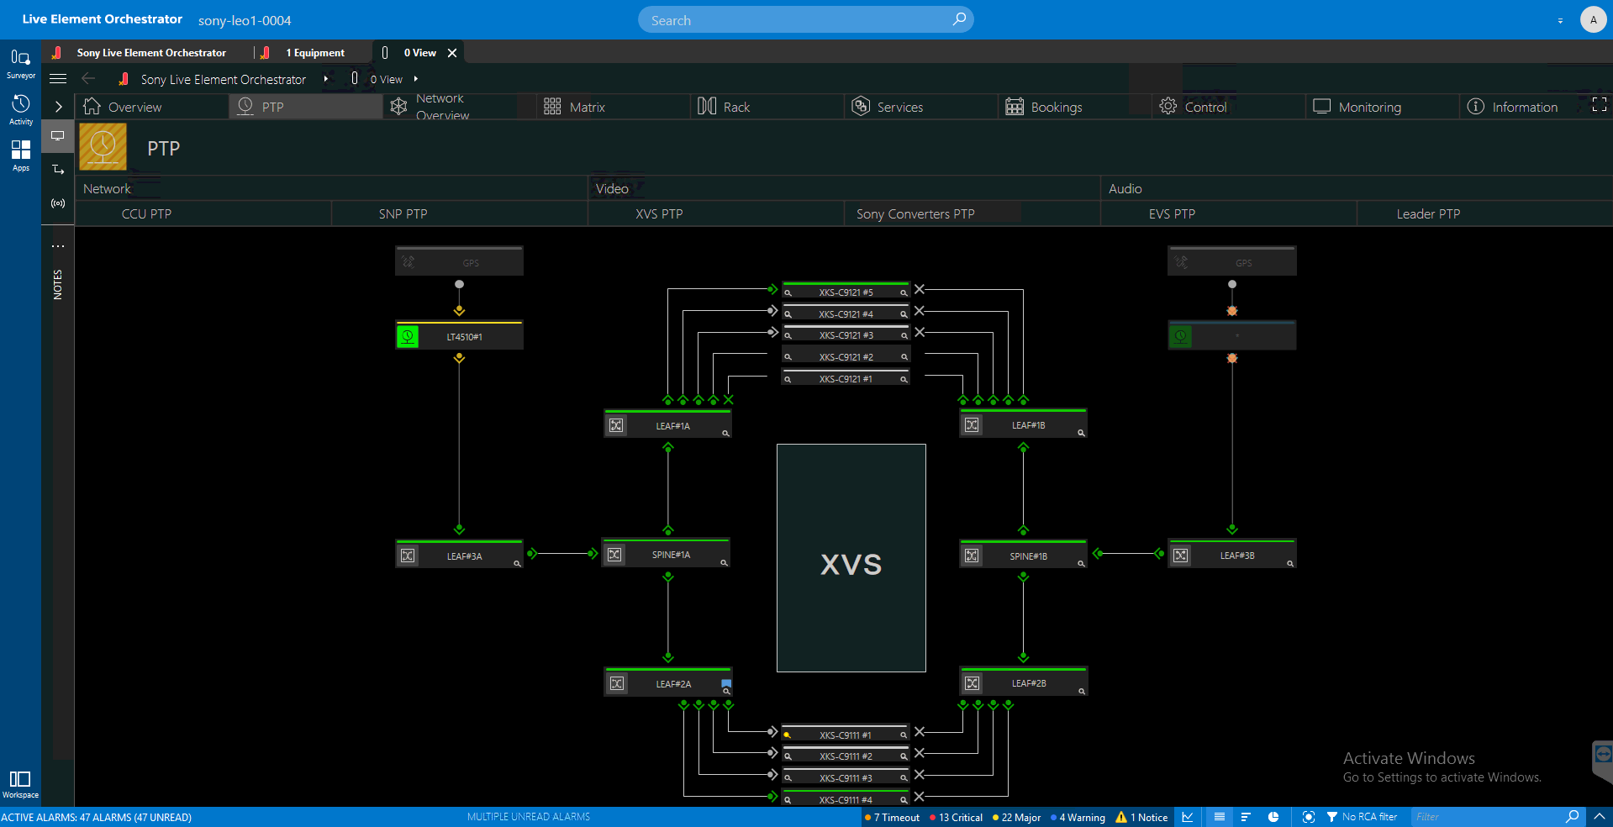Viewport: 1613px width, 827px height.
Task: Switch to the Rack page tab
Action: [x=767, y=107]
